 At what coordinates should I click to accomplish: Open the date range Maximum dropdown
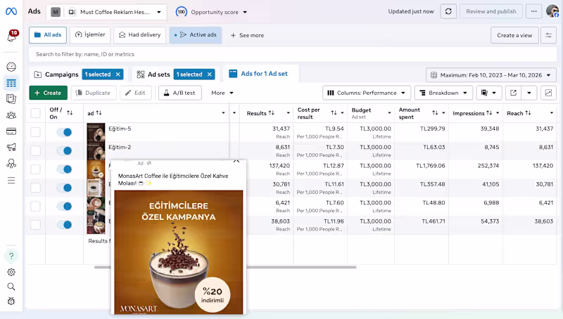point(491,75)
